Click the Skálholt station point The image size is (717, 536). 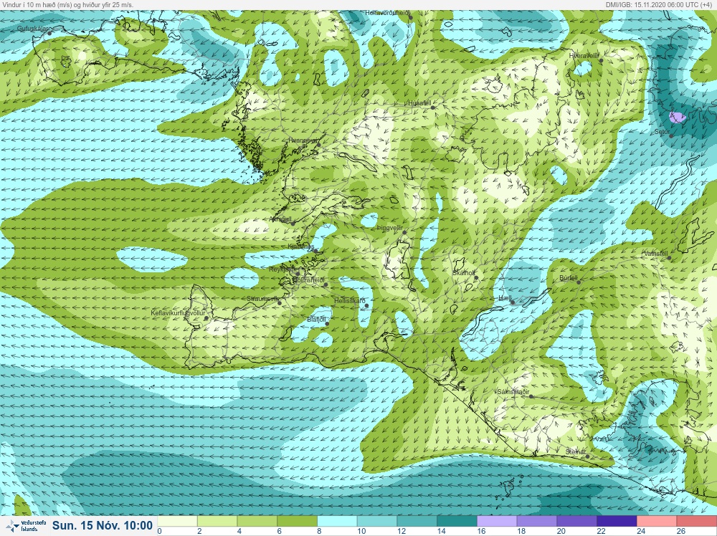coord(475,277)
